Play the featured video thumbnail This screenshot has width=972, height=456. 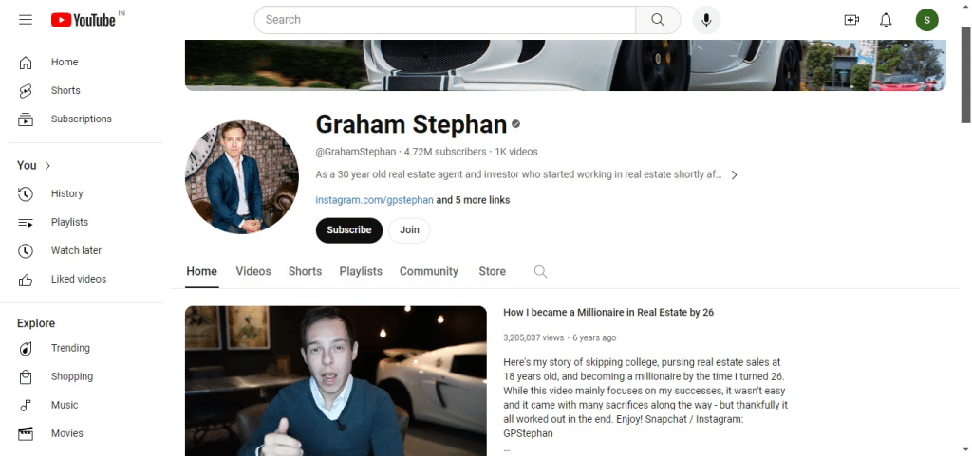click(x=336, y=381)
